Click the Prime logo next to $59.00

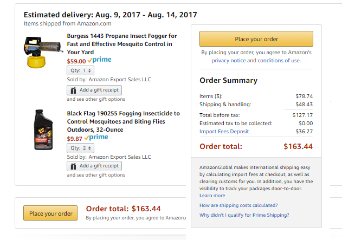coord(99,60)
